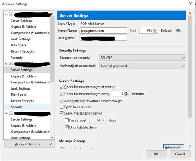This screenshot has width=196, height=161.
Task: Open the Authentication method dropdown
Action: [x=142, y=66]
